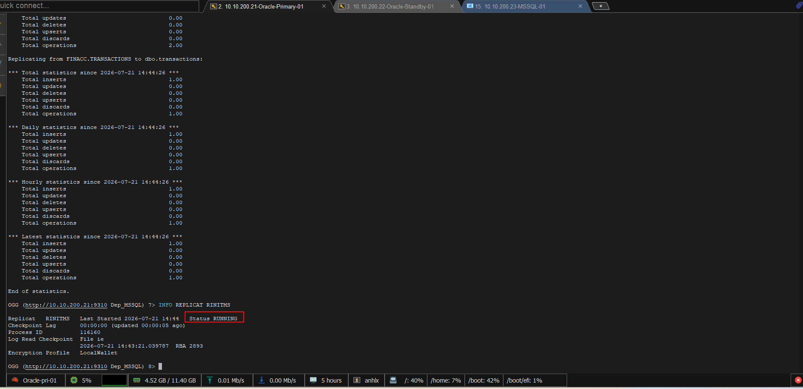This screenshot has height=389, width=803.
Task: Click the 'Oracle-pri-01' hostname in status bar
Action: (40, 380)
